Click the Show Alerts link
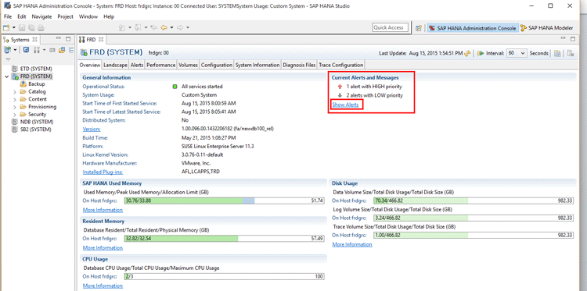Image resolution: width=587 pixels, height=291 pixels. coord(345,105)
